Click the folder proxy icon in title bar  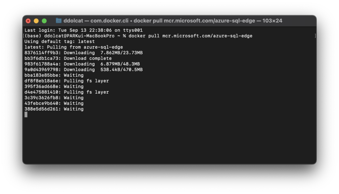[x=59, y=21]
